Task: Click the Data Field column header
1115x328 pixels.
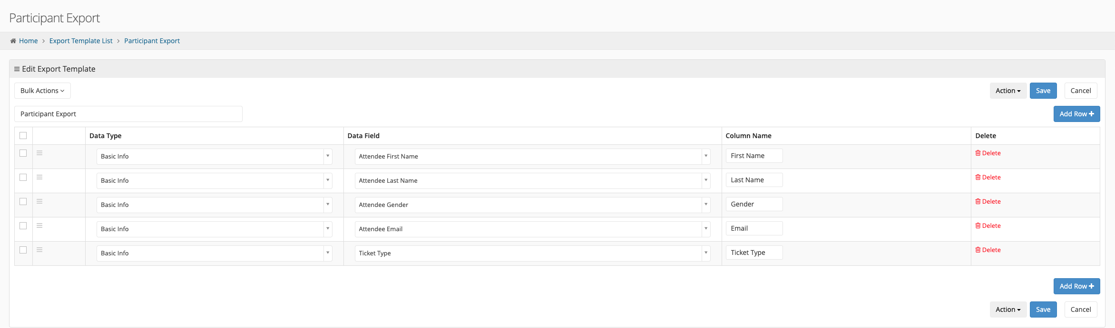Action: click(363, 136)
